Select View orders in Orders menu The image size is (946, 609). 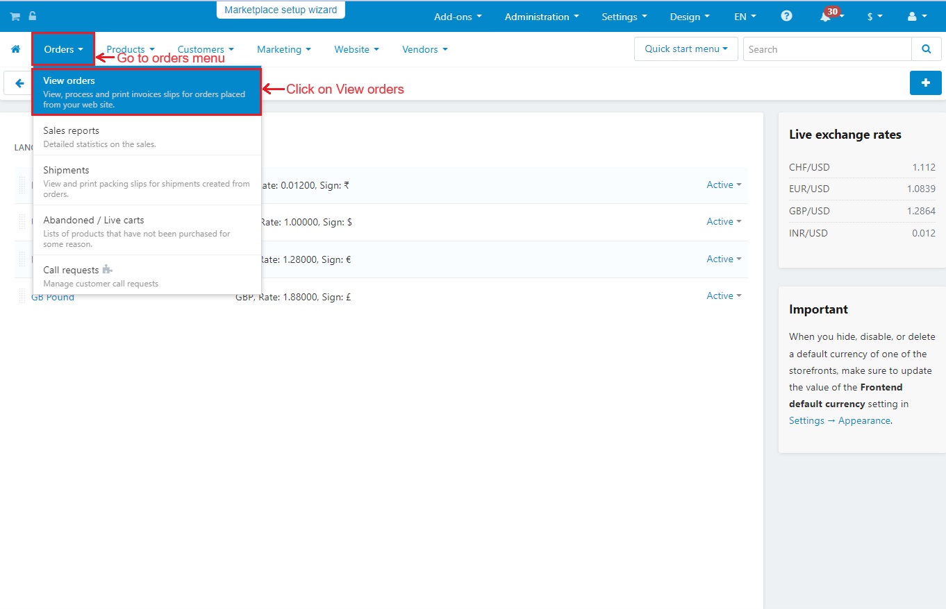(x=147, y=92)
